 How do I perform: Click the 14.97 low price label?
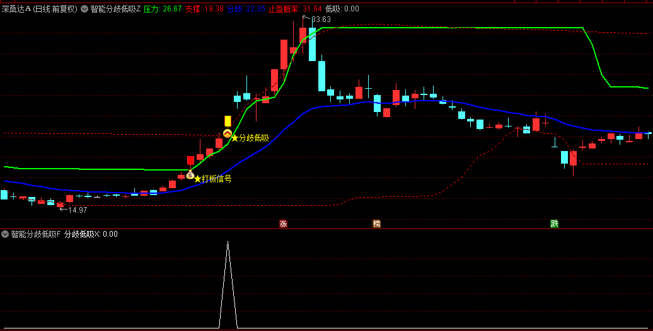[78, 210]
